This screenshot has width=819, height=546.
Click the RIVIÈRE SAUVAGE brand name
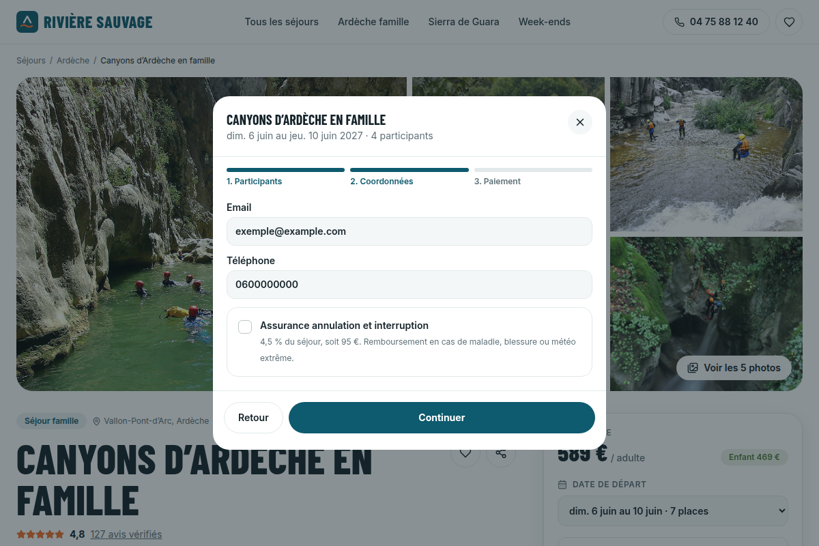[x=98, y=22]
